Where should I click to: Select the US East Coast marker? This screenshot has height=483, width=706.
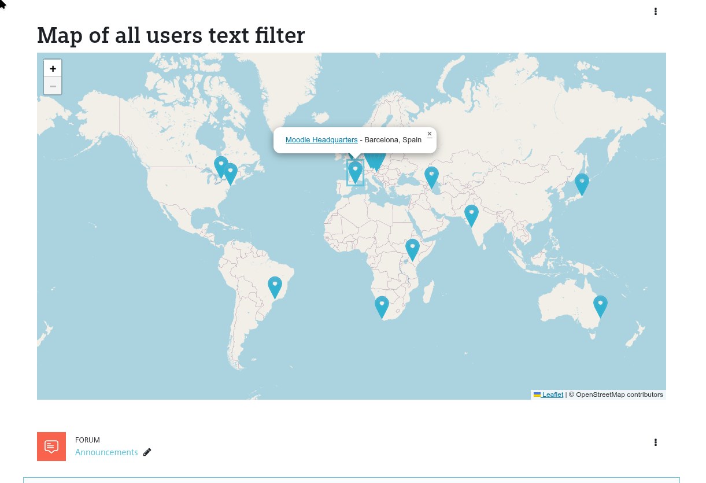coord(230,174)
